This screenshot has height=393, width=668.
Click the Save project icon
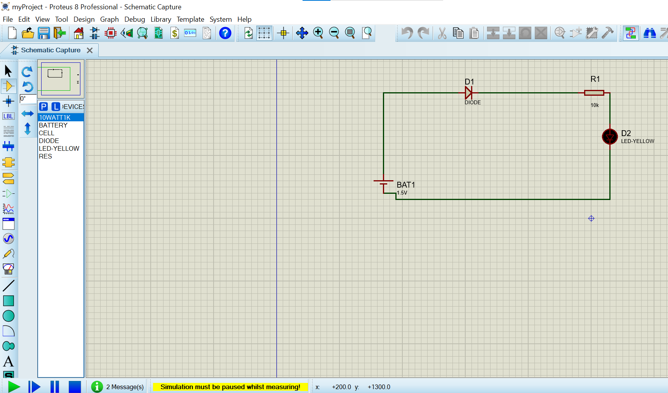pos(43,33)
